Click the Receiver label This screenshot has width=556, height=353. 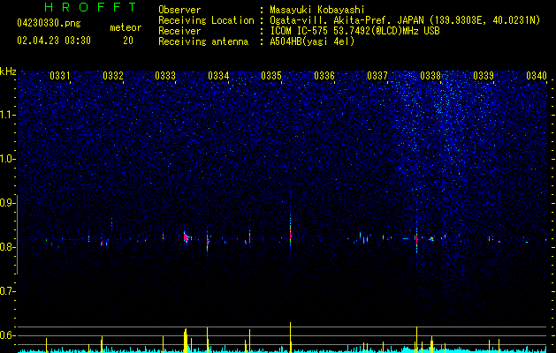coord(179,31)
